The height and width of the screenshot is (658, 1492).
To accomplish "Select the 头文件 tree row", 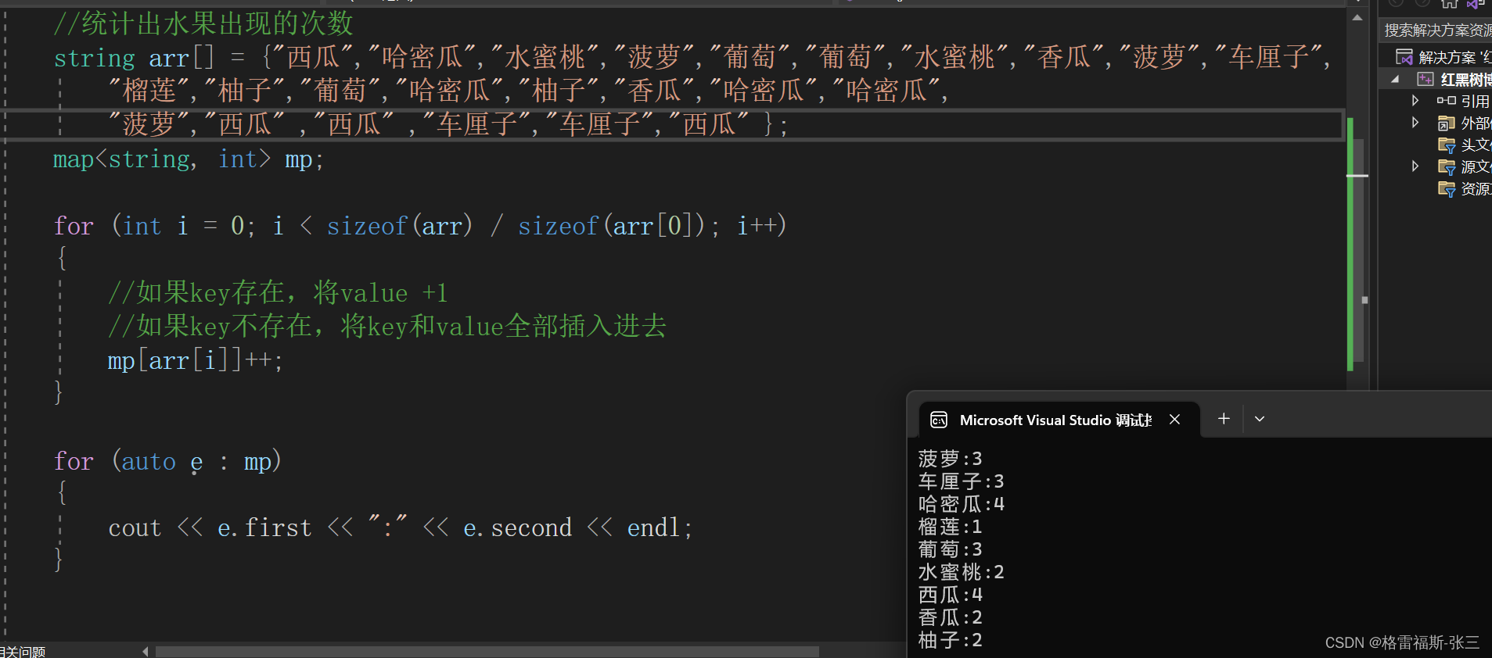I will click(x=1436, y=145).
